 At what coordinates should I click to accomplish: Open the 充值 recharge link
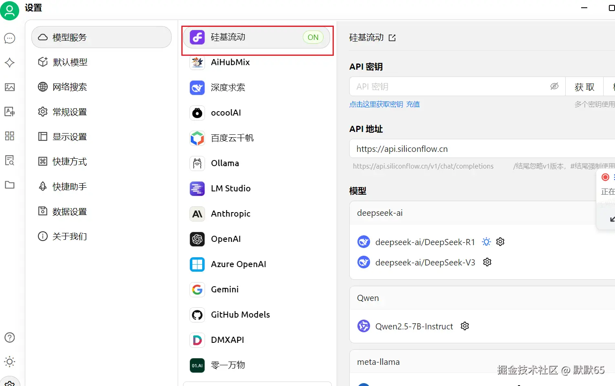[x=413, y=104]
